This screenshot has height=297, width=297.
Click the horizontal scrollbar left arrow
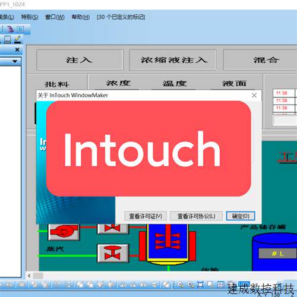point(29,276)
